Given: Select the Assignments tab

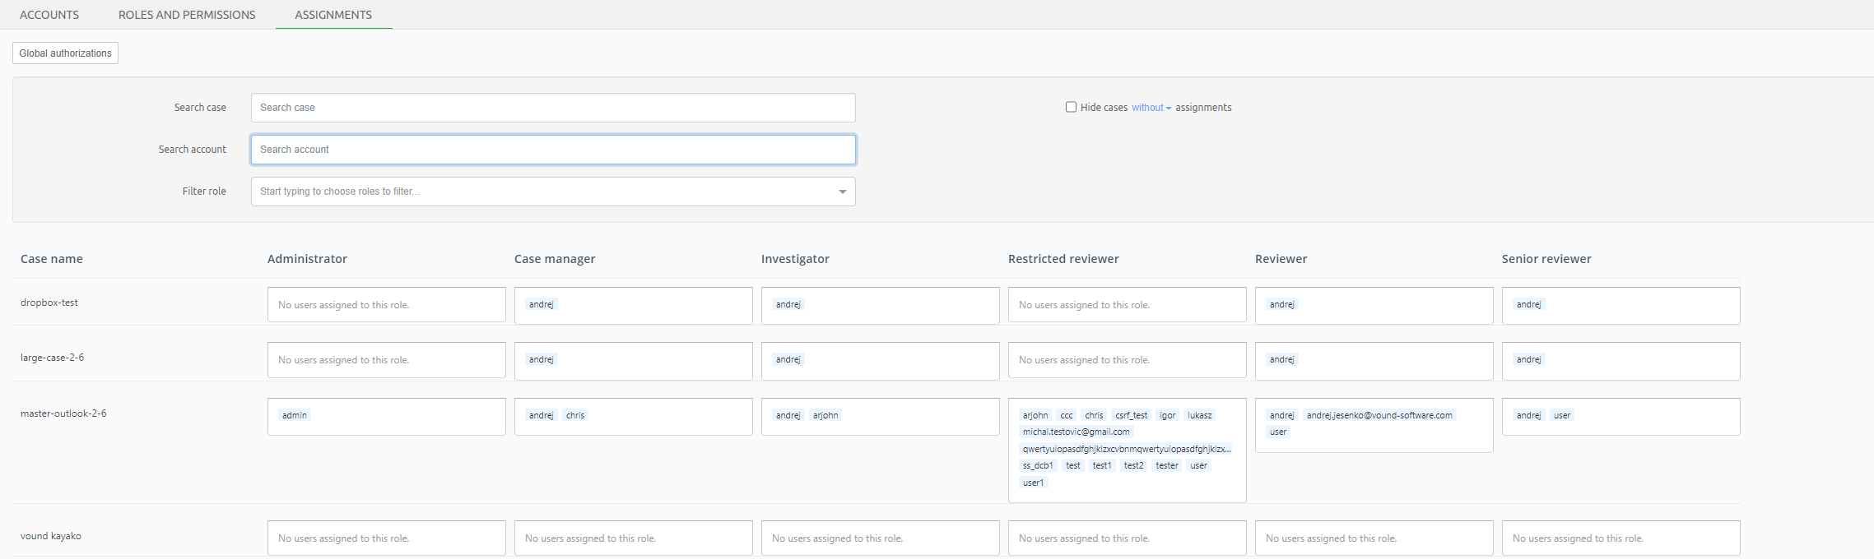Looking at the screenshot, I should pyautogui.click(x=333, y=15).
